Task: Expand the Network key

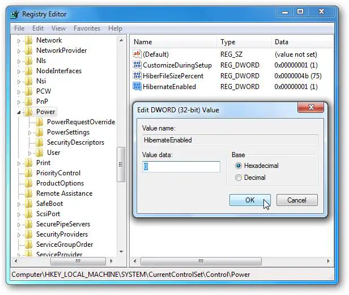Action: [19, 41]
